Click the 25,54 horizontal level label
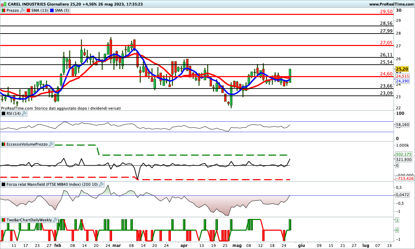The width and height of the screenshot is (415, 249). [386, 62]
